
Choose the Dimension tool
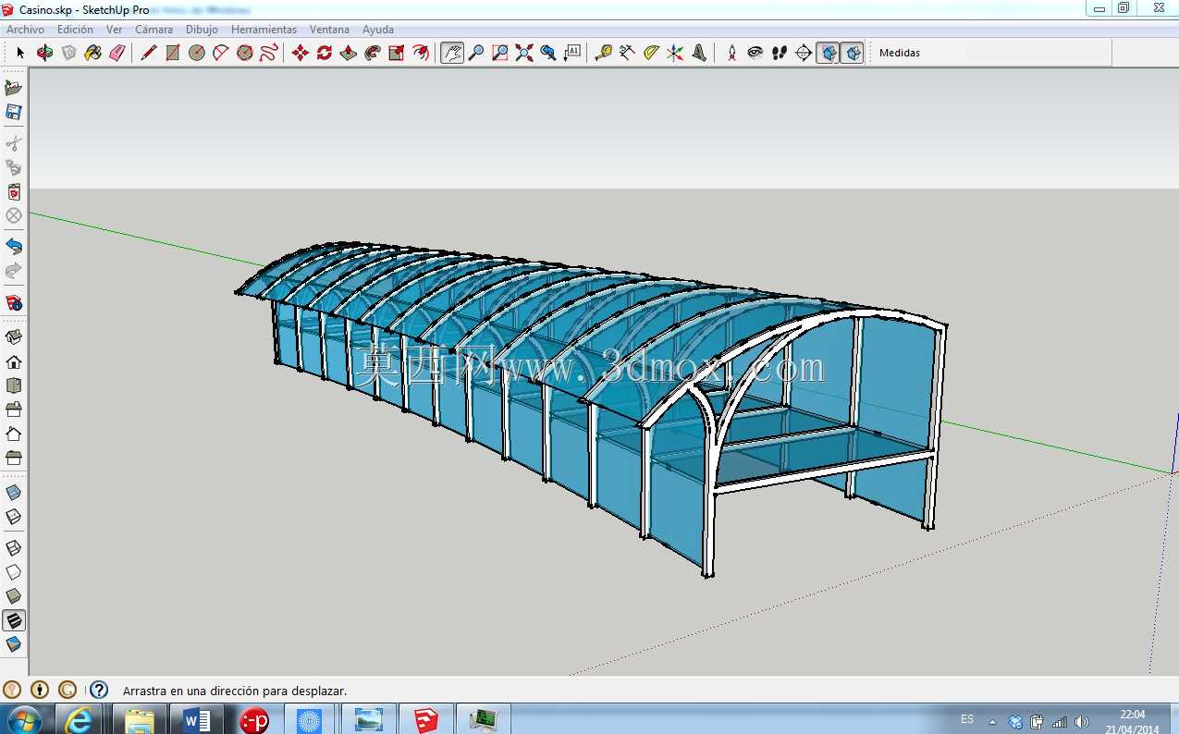[628, 53]
